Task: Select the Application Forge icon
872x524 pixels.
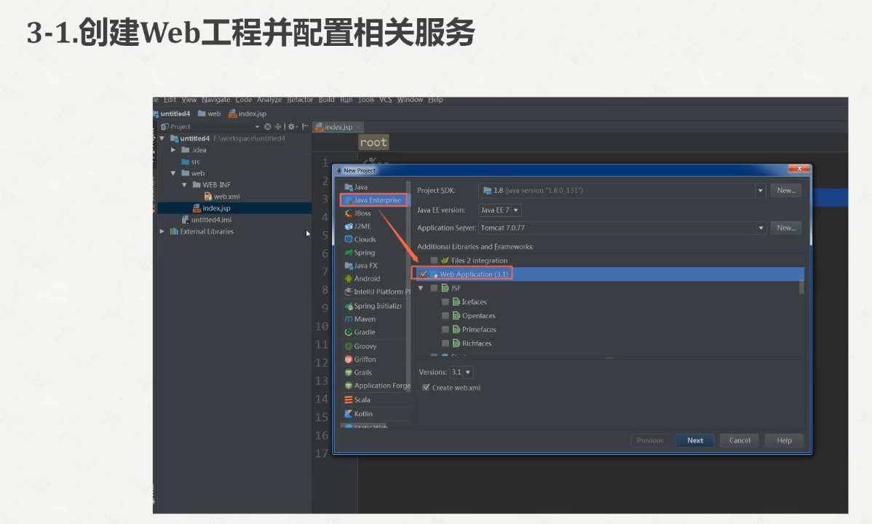Action: coord(349,386)
